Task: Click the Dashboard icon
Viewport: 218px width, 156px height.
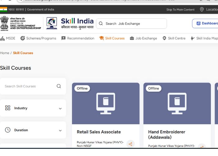Action: (x=198, y=23)
